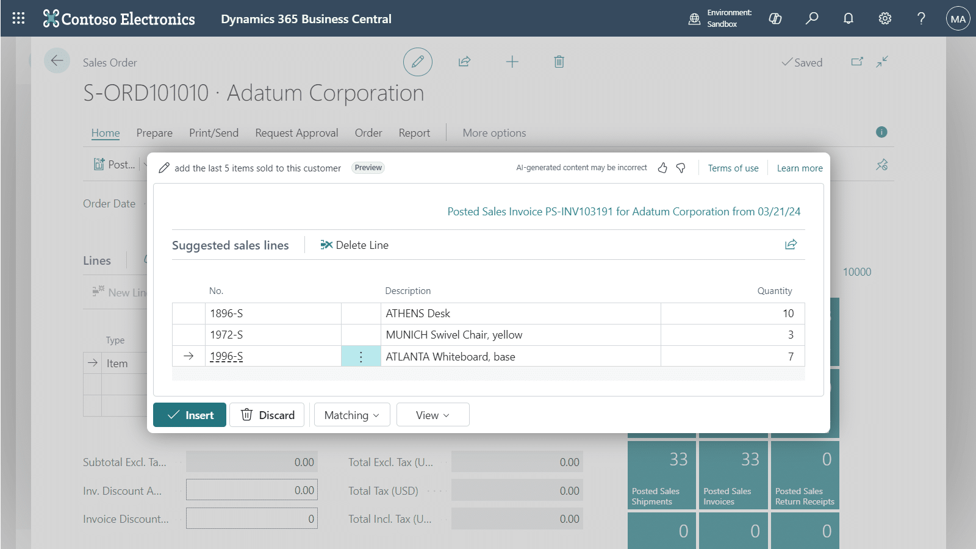This screenshot has width=976, height=549.
Task: Delete Line in suggested sales lines
Action: point(354,245)
